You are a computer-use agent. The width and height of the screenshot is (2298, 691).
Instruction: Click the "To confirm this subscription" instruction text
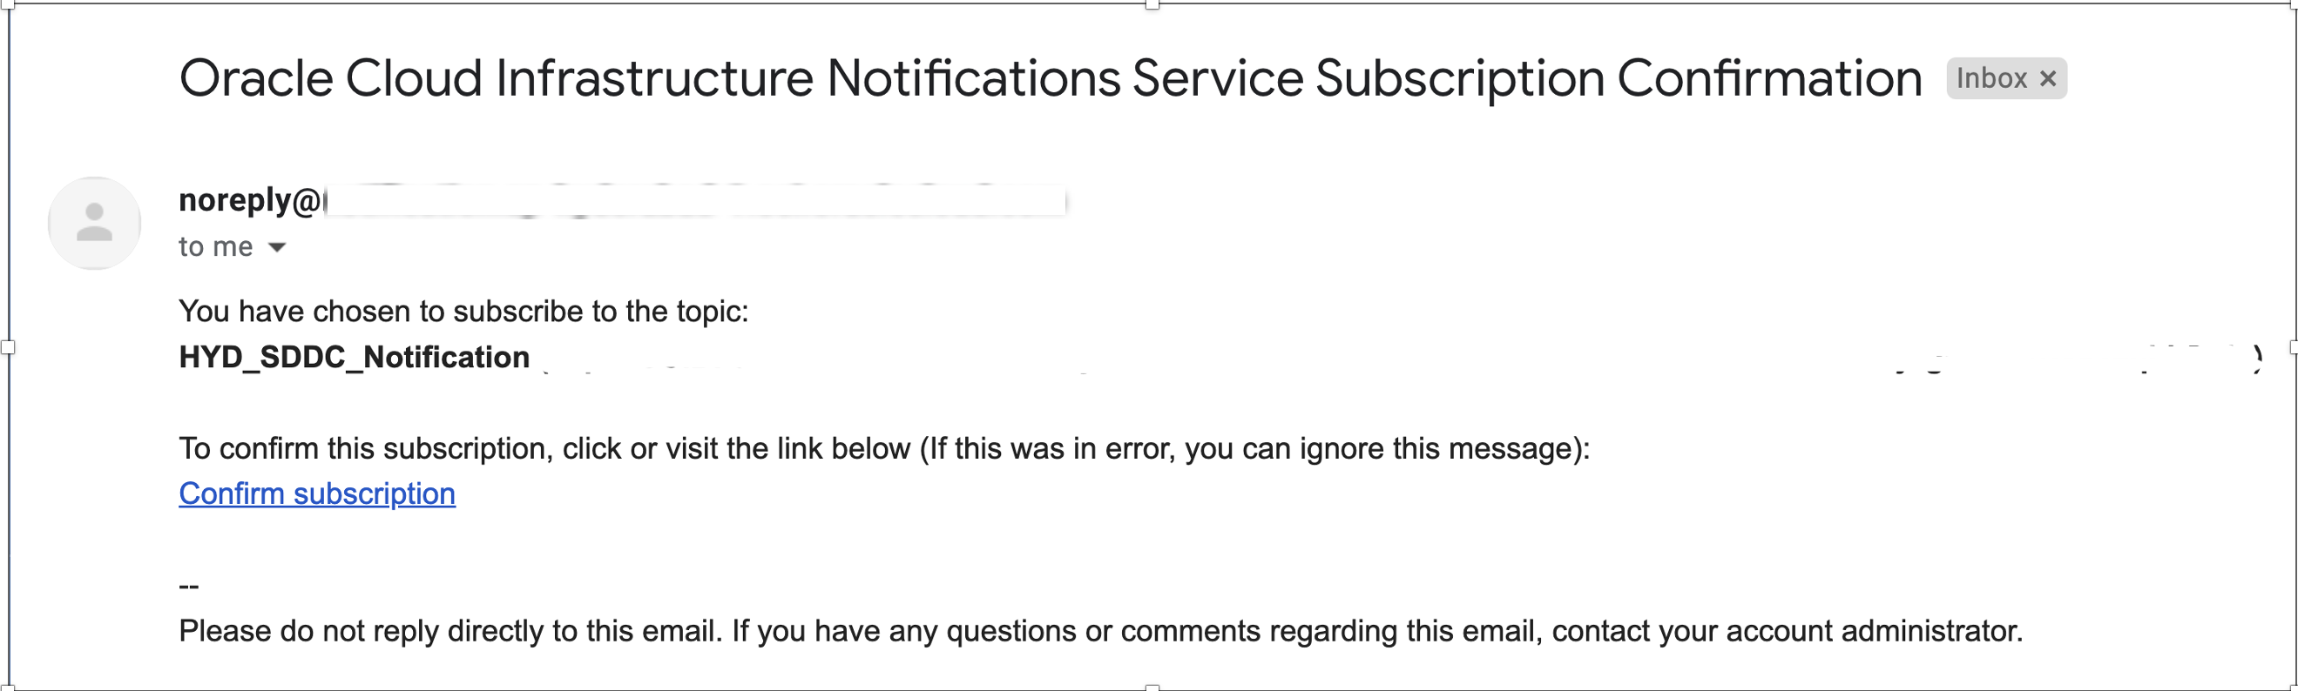tap(884, 447)
